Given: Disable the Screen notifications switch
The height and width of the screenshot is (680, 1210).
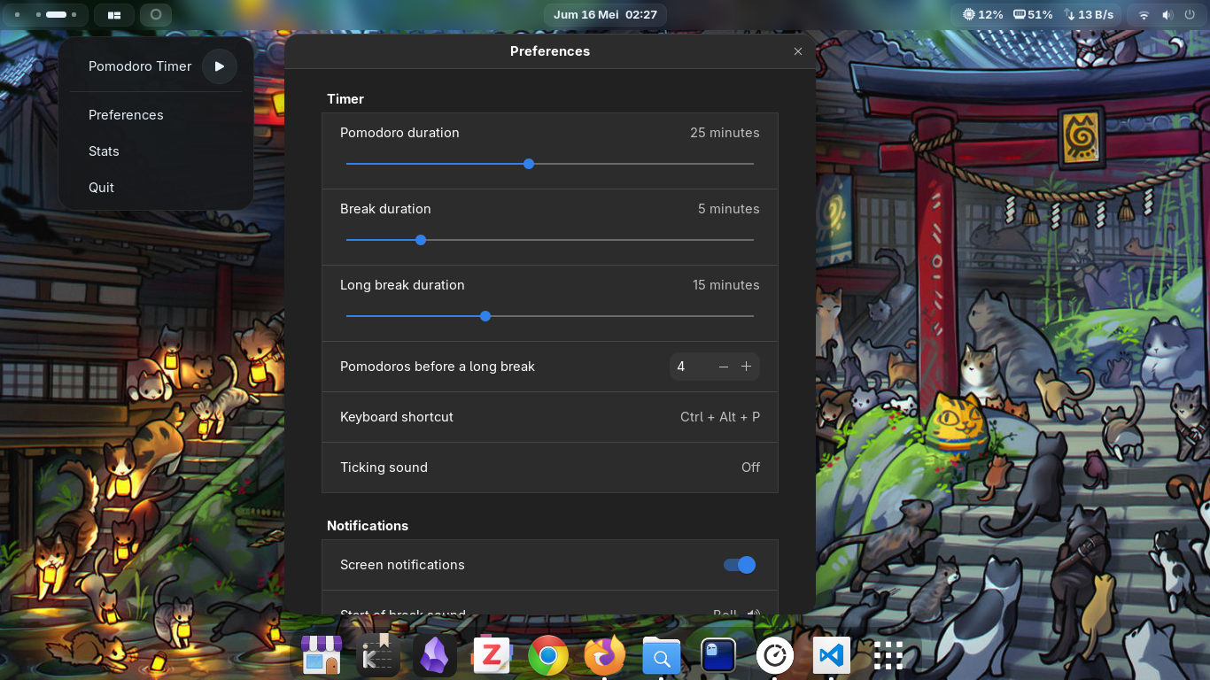Looking at the screenshot, I should (740, 565).
